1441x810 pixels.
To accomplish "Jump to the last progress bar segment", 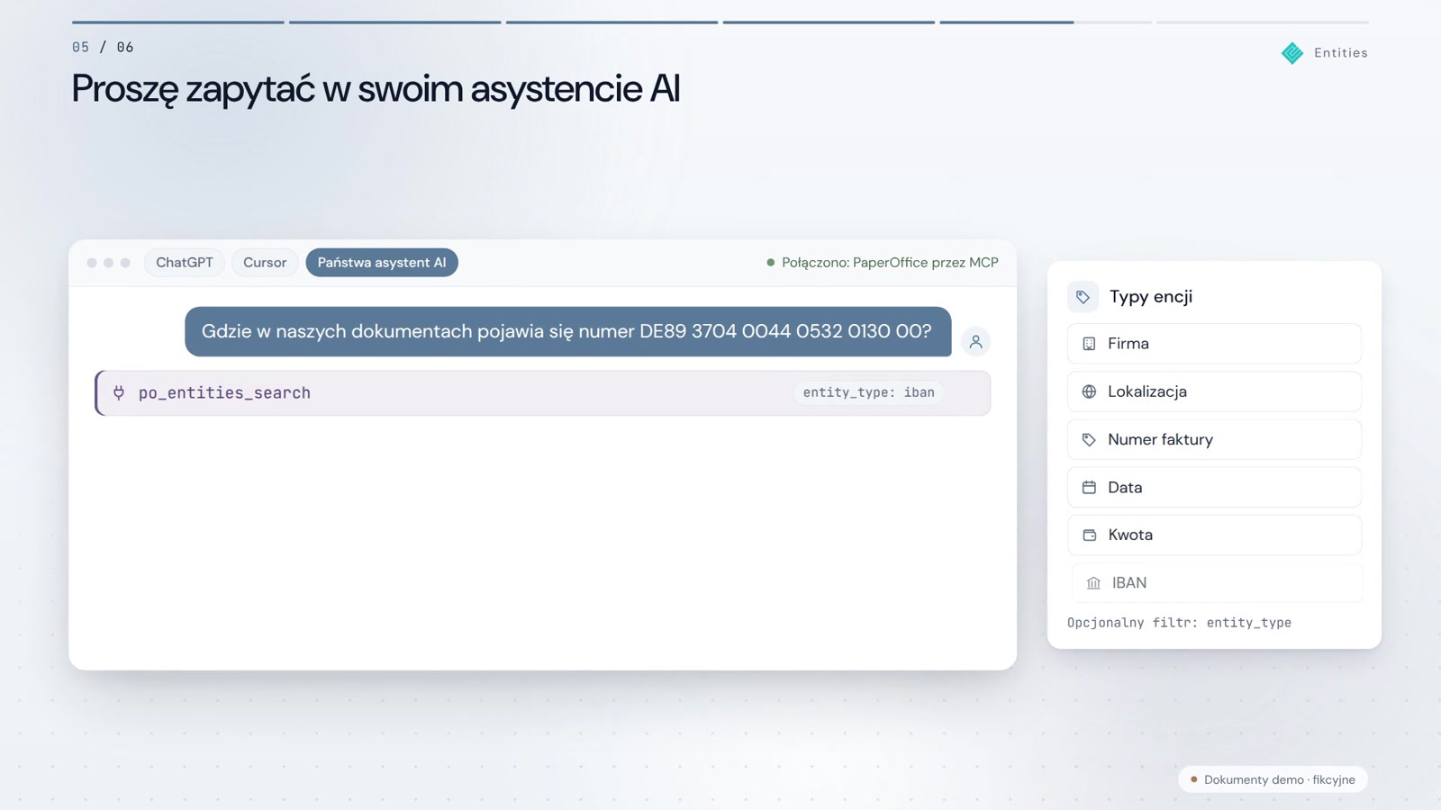I will (x=1263, y=22).
